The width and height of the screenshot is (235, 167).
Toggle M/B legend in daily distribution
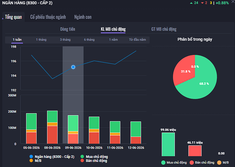pos(223,163)
